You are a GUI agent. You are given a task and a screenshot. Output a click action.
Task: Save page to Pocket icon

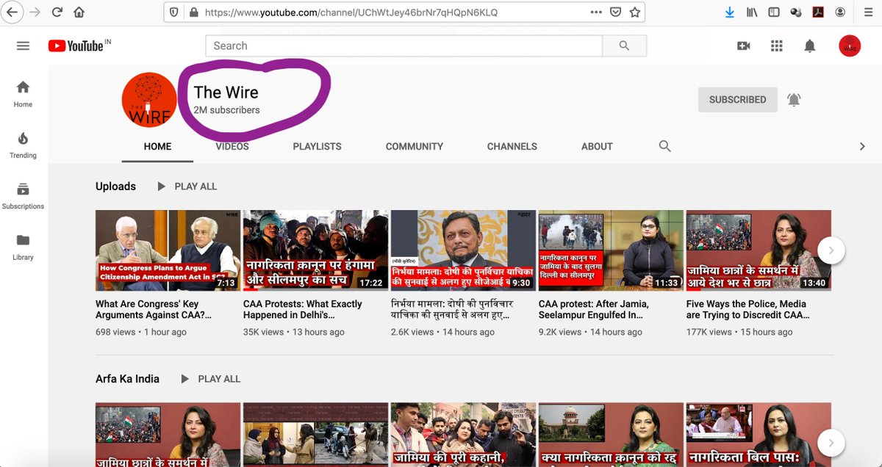coord(616,12)
